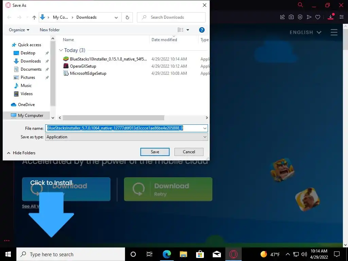Open the Windows Start menu
Image resolution: width=348 pixels, height=261 pixels.
(x=8, y=254)
